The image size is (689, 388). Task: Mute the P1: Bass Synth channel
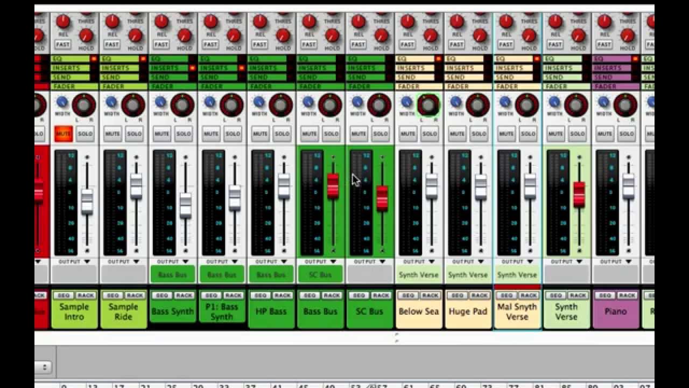211,134
